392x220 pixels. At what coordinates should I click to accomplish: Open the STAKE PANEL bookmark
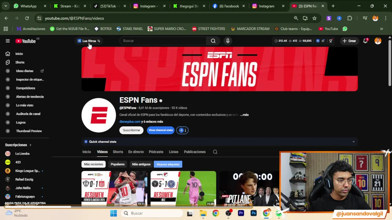point(130,29)
